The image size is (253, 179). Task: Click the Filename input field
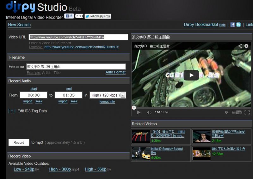pos(76,67)
